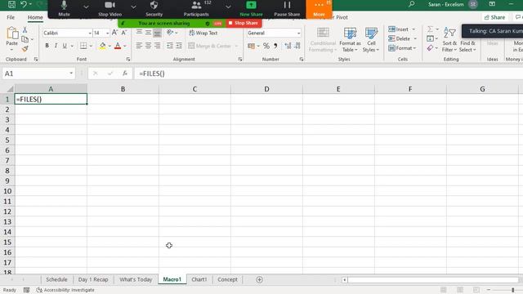
Task: Center text horizontally in cell
Action: [148, 46]
